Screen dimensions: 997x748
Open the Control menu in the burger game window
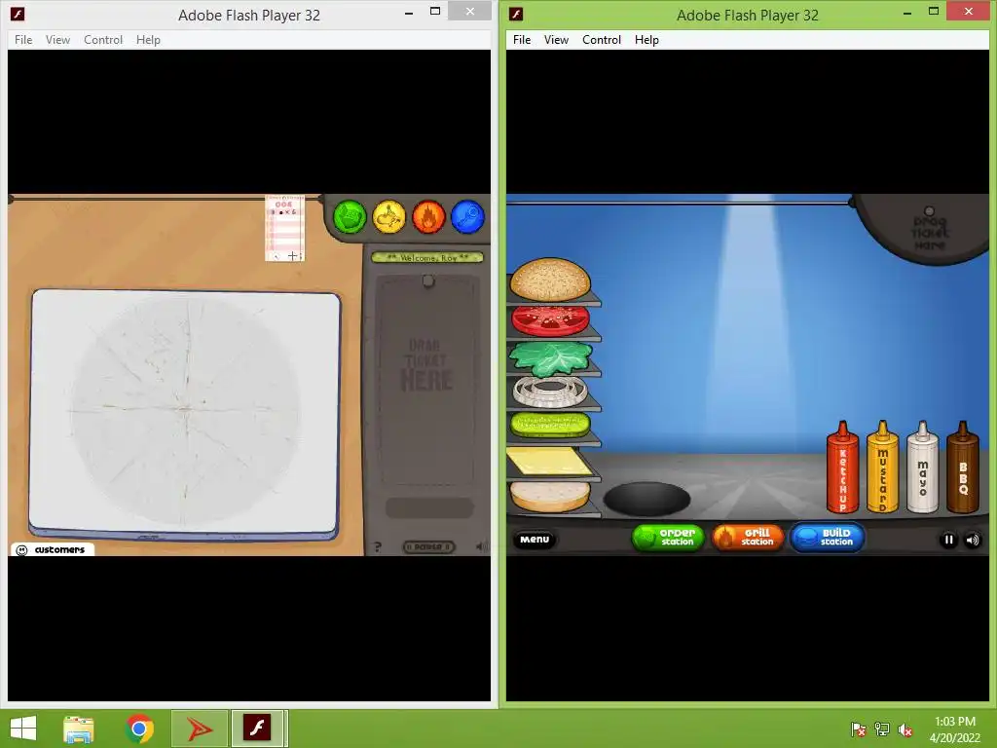[x=602, y=39]
